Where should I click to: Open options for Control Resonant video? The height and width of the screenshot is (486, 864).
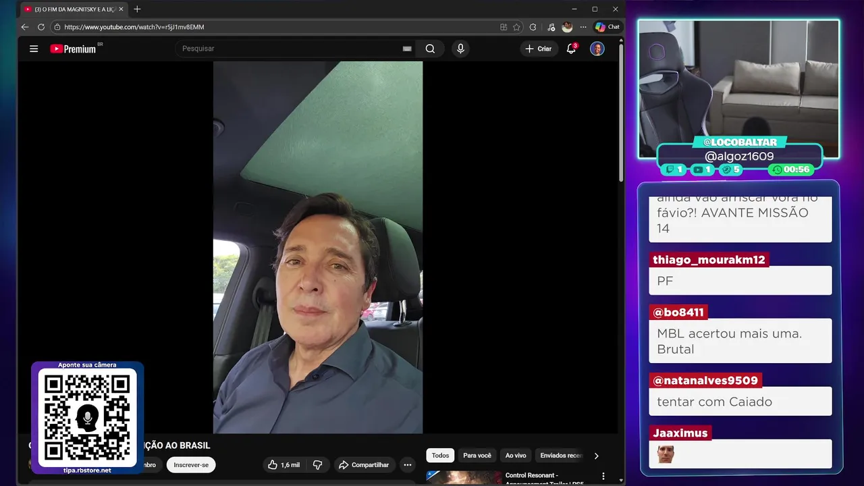(x=603, y=476)
